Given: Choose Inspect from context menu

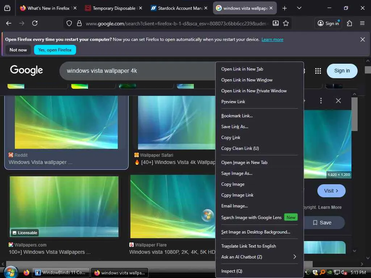Looking at the screenshot, I should tap(259, 271).
